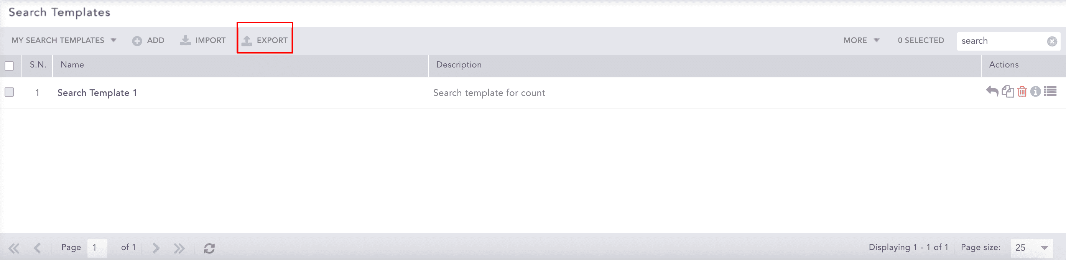Jump to the last page
The width and height of the screenshot is (1066, 260).
point(179,248)
